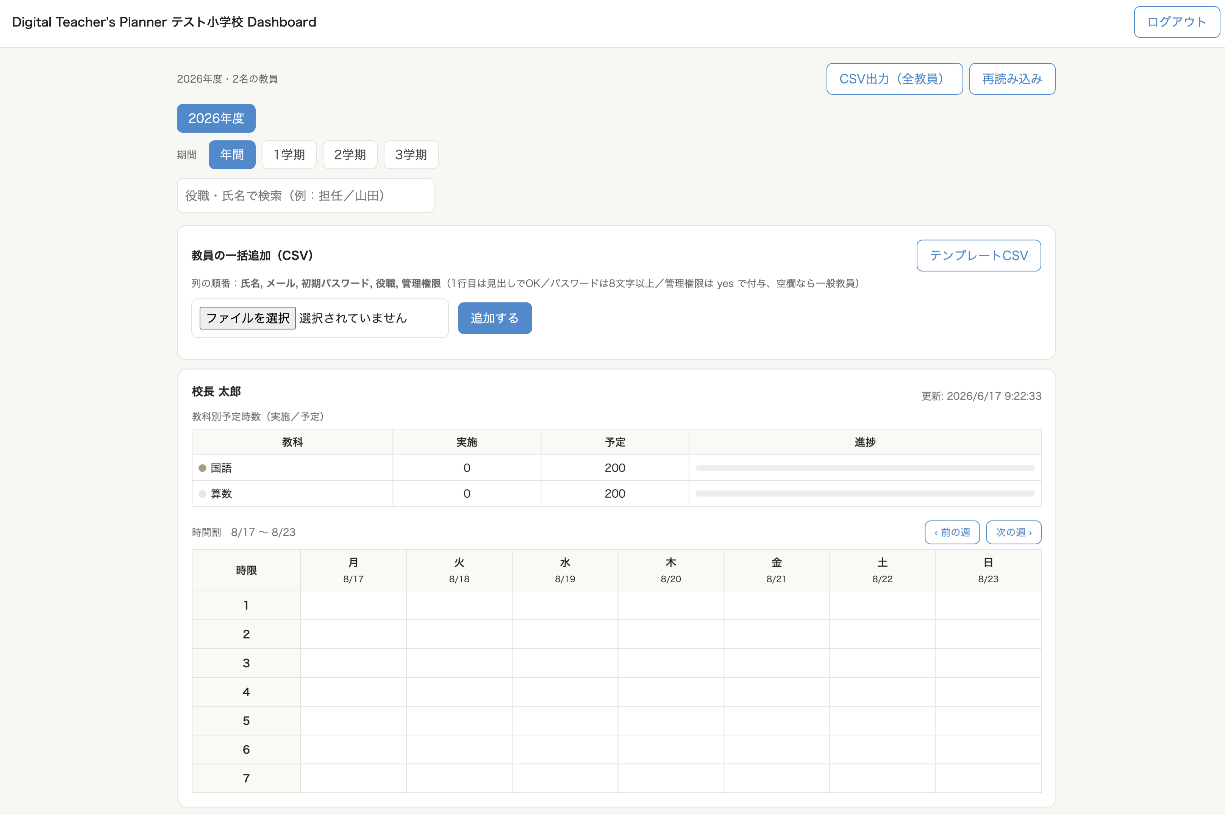Click the 時限 header cell
Image resolution: width=1225 pixels, height=815 pixels.
(x=246, y=570)
